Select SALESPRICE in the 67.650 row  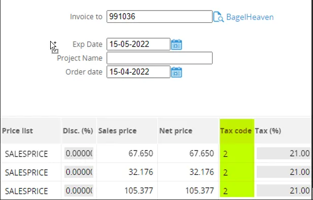26,154
